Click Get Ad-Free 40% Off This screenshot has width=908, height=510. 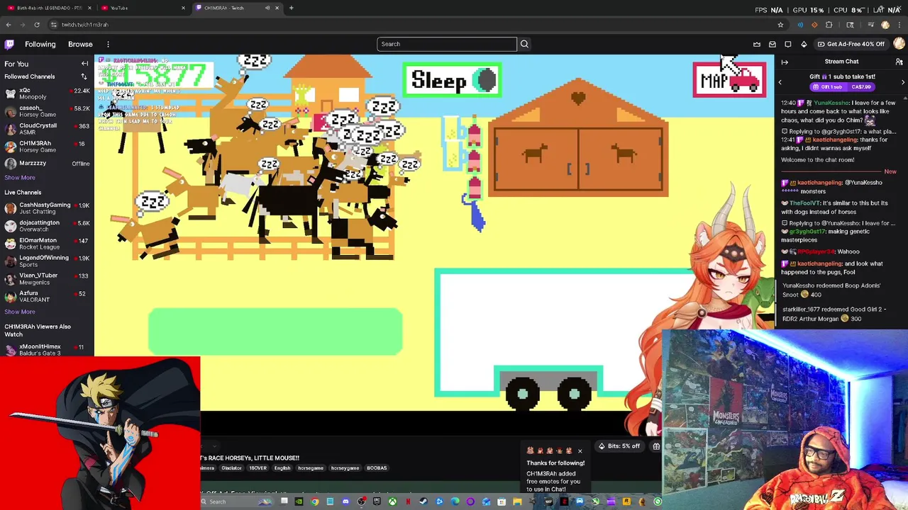pyautogui.click(x=851, y=44)
